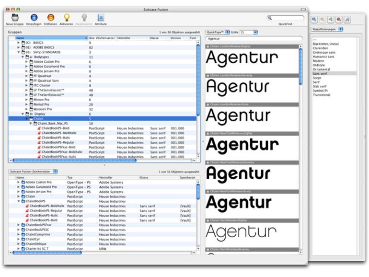
Task: Click the Aktivieren lightbulb icon
Action: tap(67, 17)
